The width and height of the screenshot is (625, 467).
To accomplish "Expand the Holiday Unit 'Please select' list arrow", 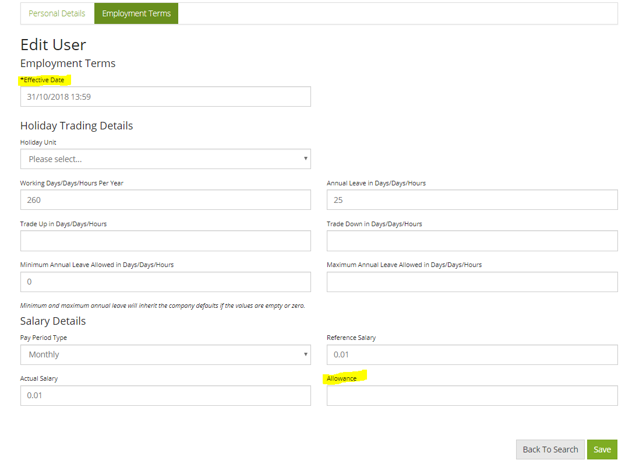I will pyautogui.click(x=305, y=159).
